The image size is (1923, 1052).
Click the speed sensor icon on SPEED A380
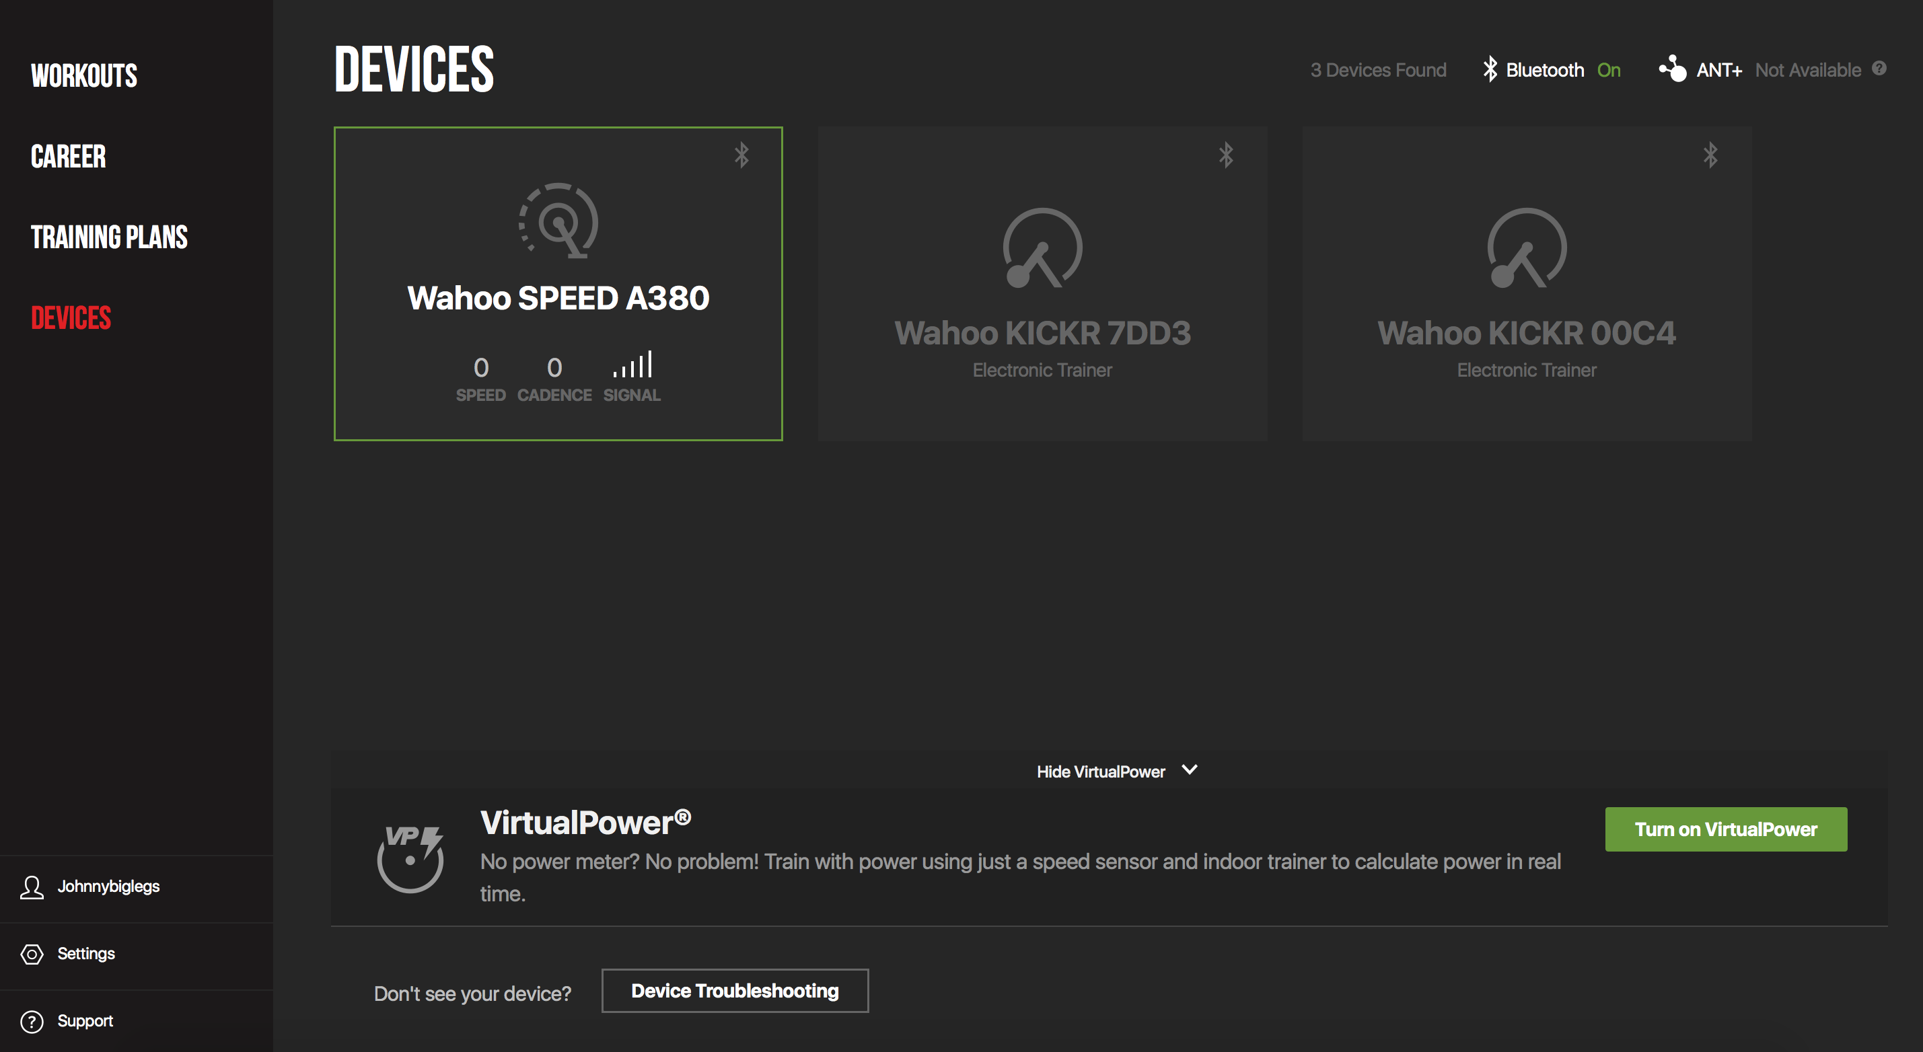coord(558,221)
